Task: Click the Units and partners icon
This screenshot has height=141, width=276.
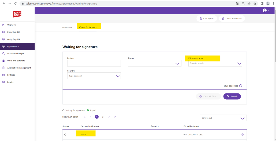Action: pyautogui.click(x=3, y=61)
